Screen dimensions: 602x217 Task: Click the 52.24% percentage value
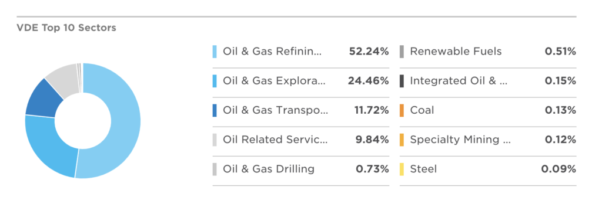[369, 51]
